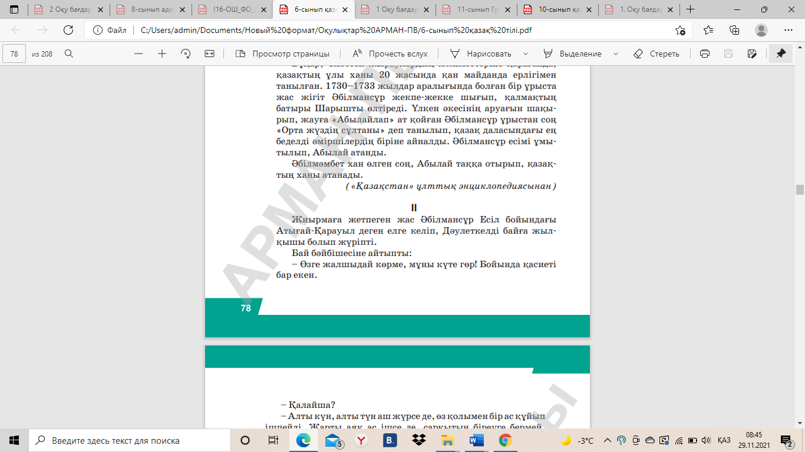The height and width of the screenshot is (452, 805).
Task: Click the PDF vertical scrollbar thumb
Action: coord(800,190)
